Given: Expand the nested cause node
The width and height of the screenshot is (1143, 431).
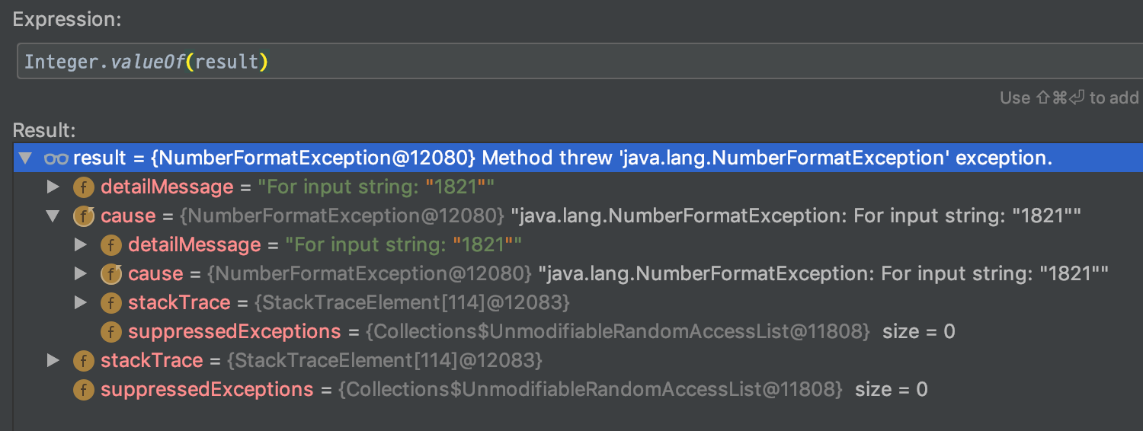Looking at the screenshot, I should (x=80, y=274).
